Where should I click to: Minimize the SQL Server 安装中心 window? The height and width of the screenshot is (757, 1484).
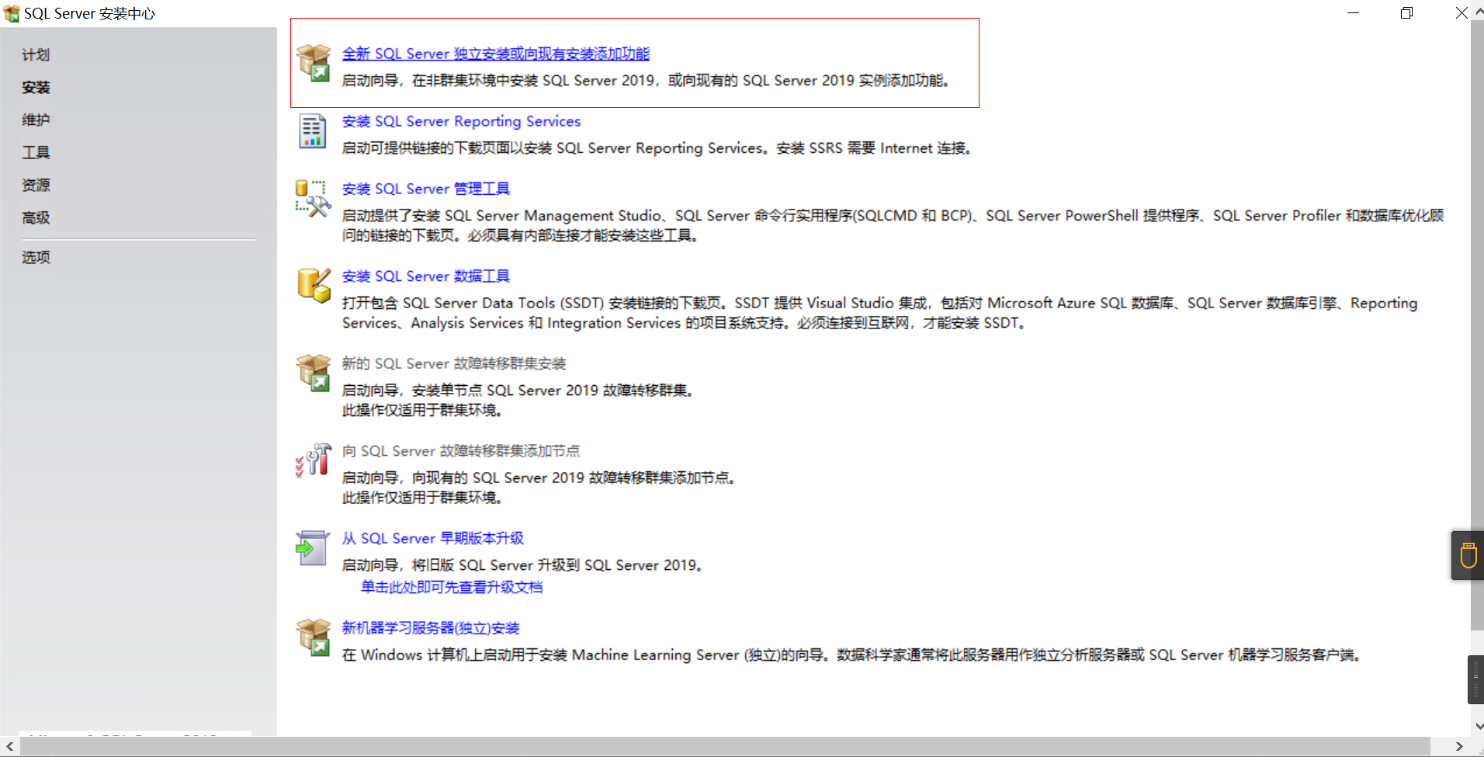pos(1353,13)
